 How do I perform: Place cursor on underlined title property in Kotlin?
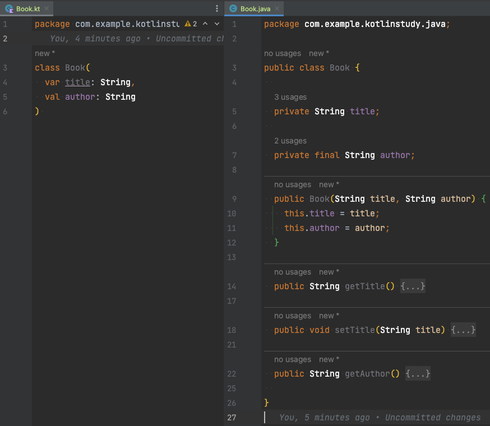pos(77,82)
